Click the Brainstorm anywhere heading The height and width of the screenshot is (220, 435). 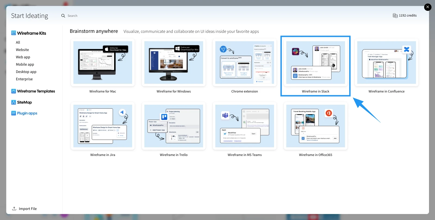(94, 31)
